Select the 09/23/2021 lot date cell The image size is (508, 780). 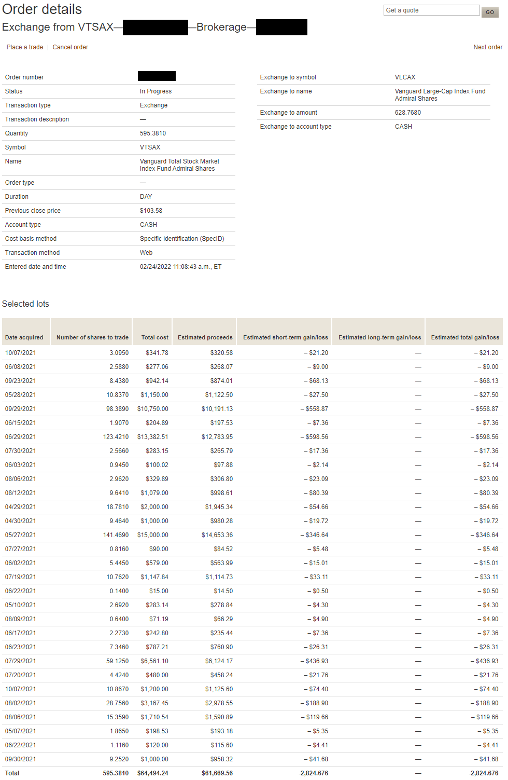tap(21, 381)
